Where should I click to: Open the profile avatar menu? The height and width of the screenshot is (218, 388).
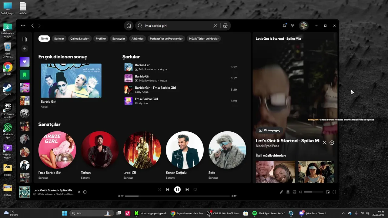click(x=304, y=26)
